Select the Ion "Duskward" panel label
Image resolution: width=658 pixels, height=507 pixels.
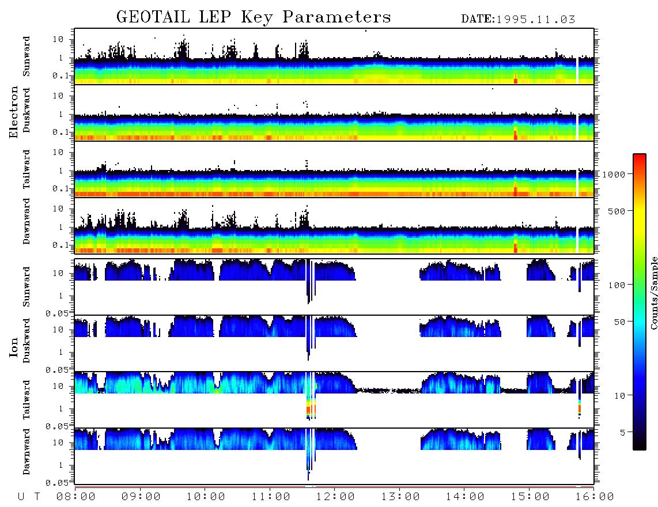27,340
